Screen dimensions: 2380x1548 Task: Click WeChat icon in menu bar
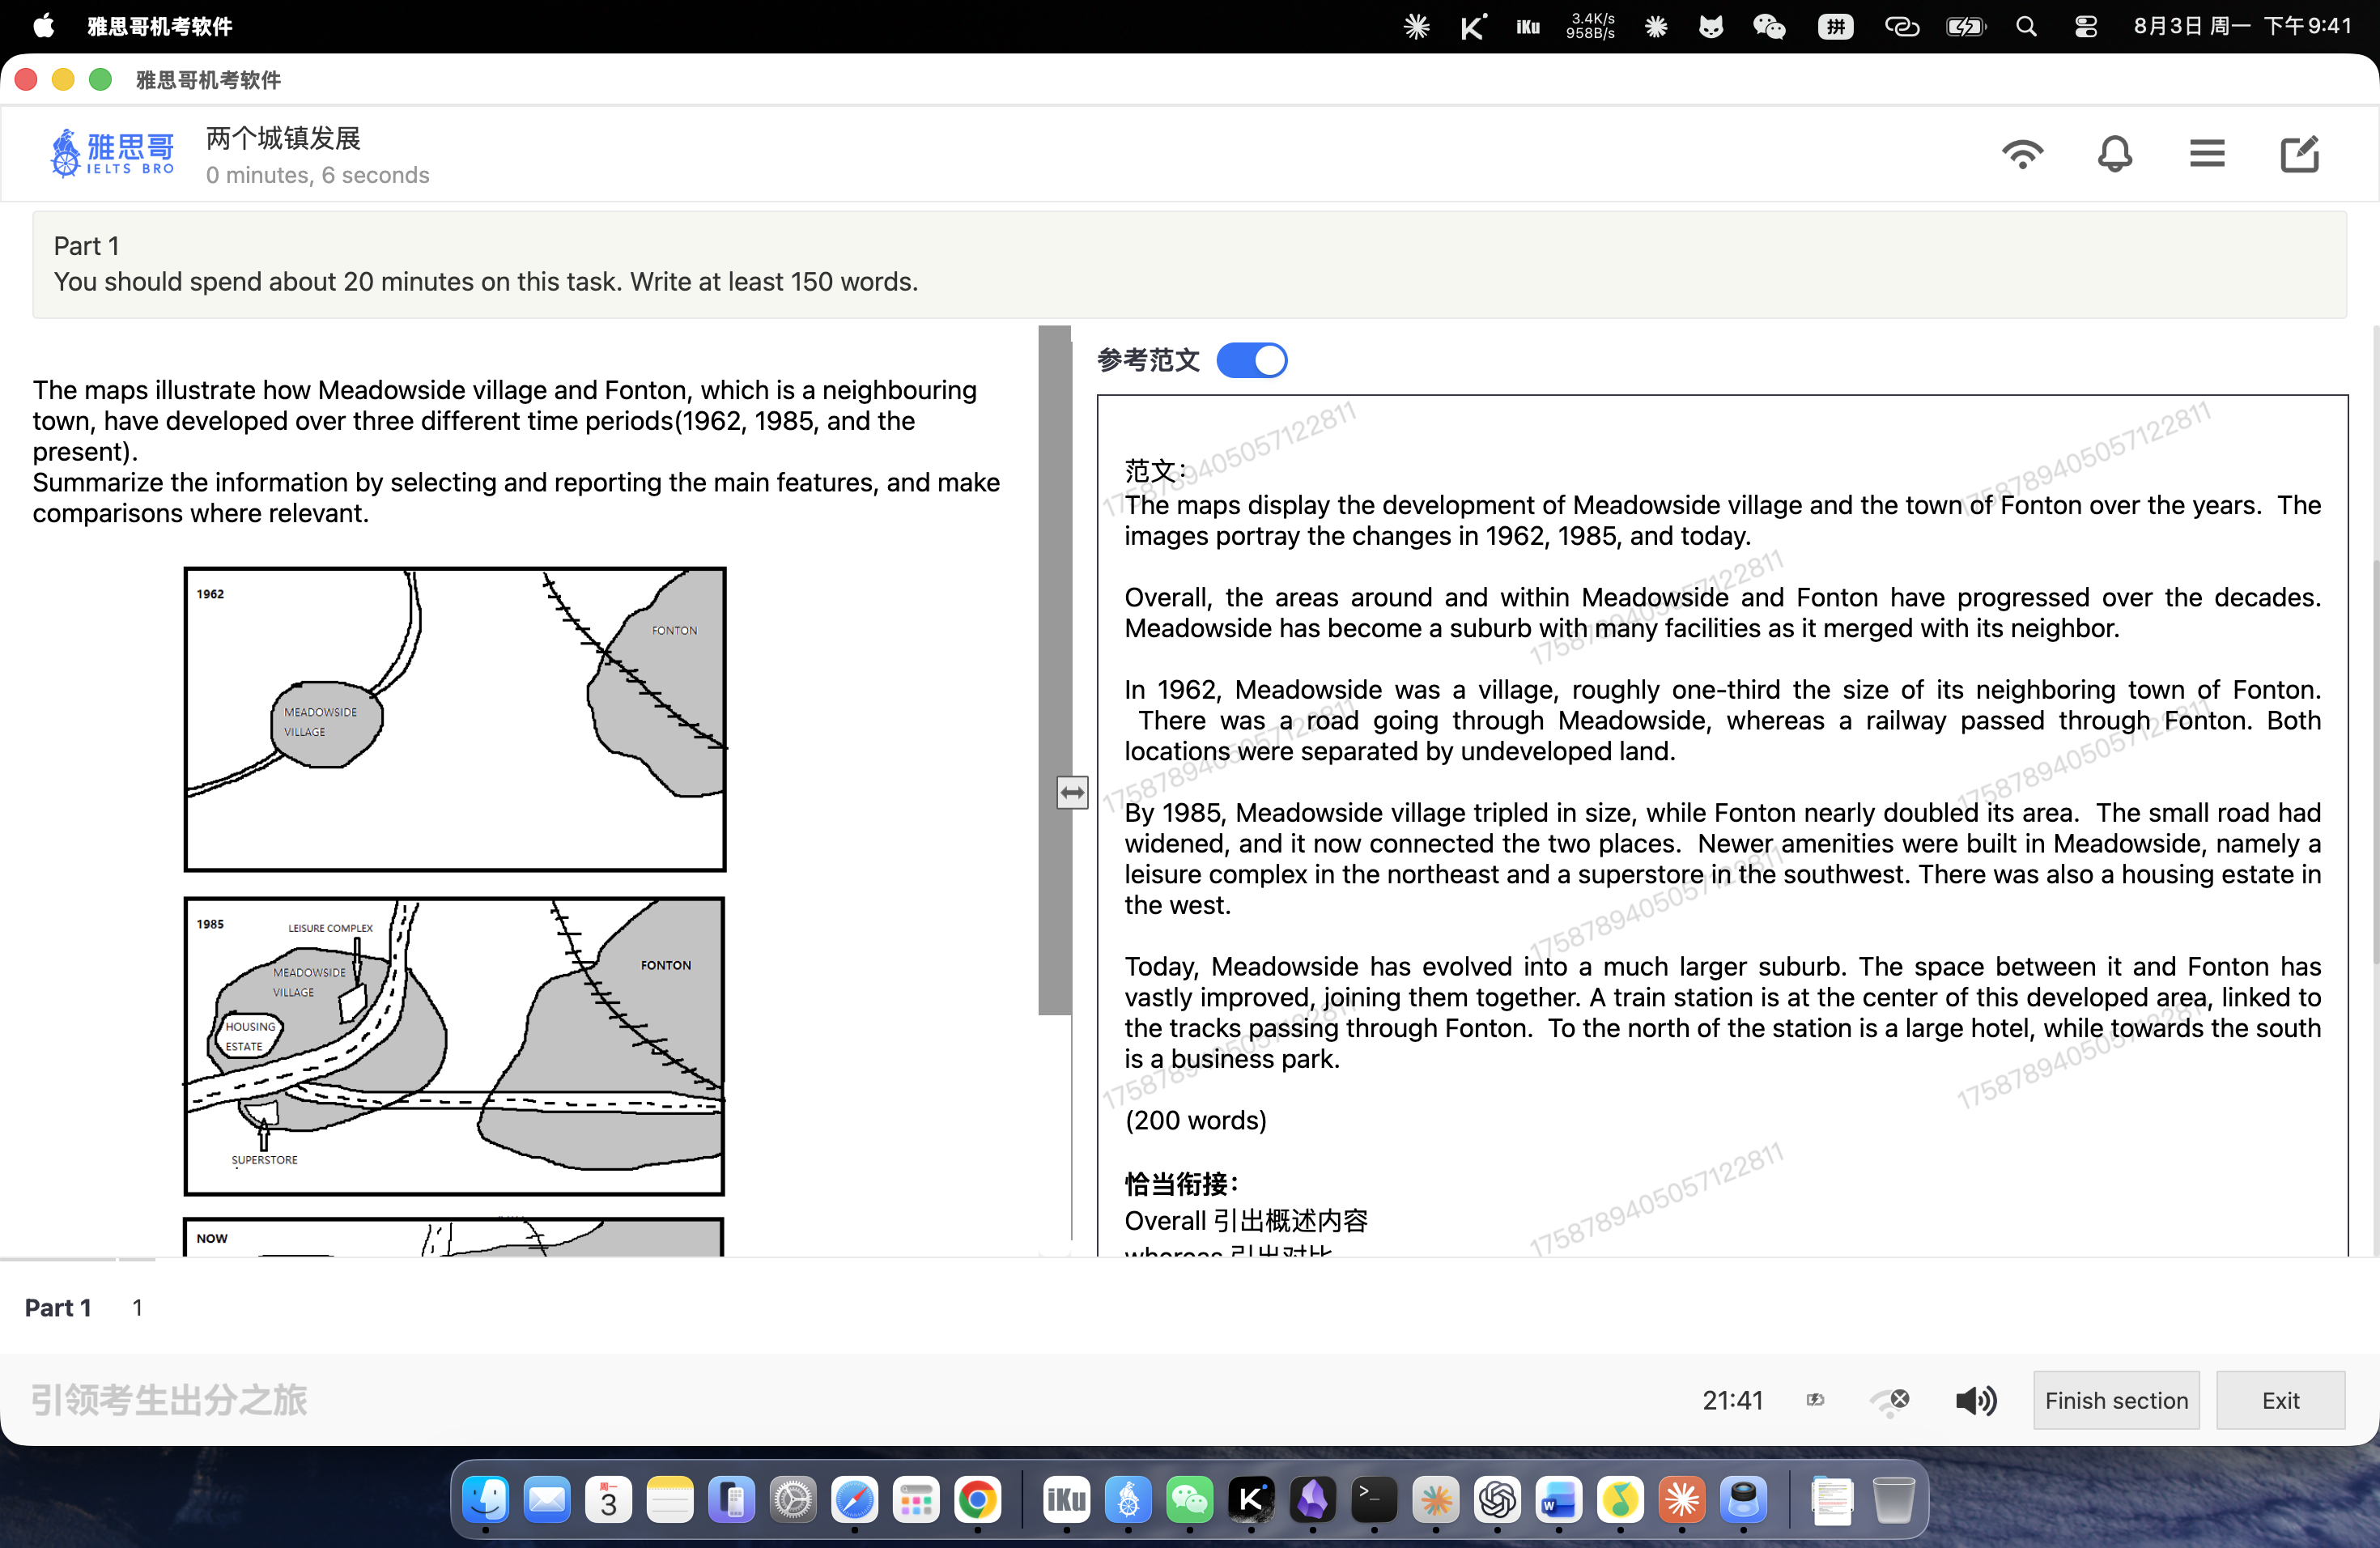coord(1769,26)
